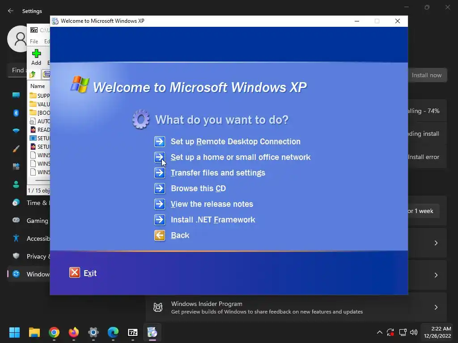Open Microsoft Edge from taskbar
This screenshot has height=343, width=458.
[113, 332]
